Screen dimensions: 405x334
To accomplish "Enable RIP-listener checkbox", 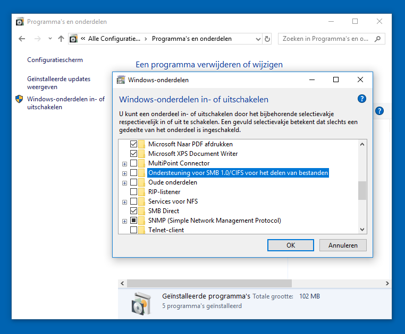I will pyautogui.click(x=133, y=192).
